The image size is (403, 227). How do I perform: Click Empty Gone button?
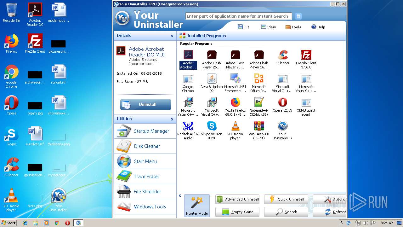pyautogui.click(x=237, y=212)
